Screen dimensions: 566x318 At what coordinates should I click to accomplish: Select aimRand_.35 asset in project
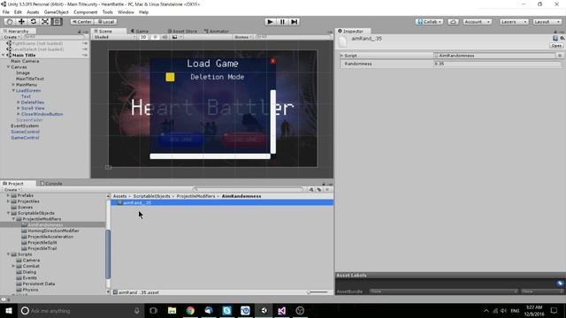[x=222, y=203]
